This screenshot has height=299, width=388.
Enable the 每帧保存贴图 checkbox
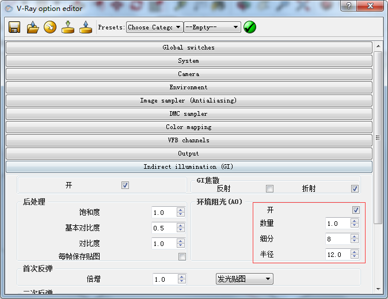pyautogui.click(x=182, y=256)
